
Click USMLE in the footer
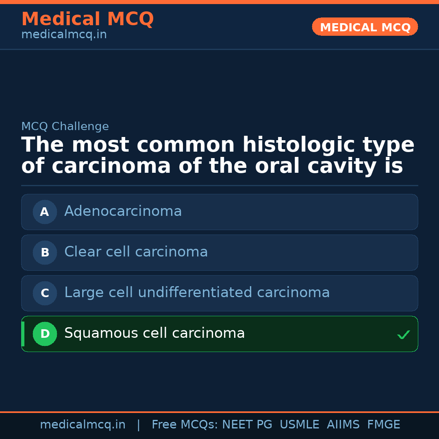(x=299, y=425)
